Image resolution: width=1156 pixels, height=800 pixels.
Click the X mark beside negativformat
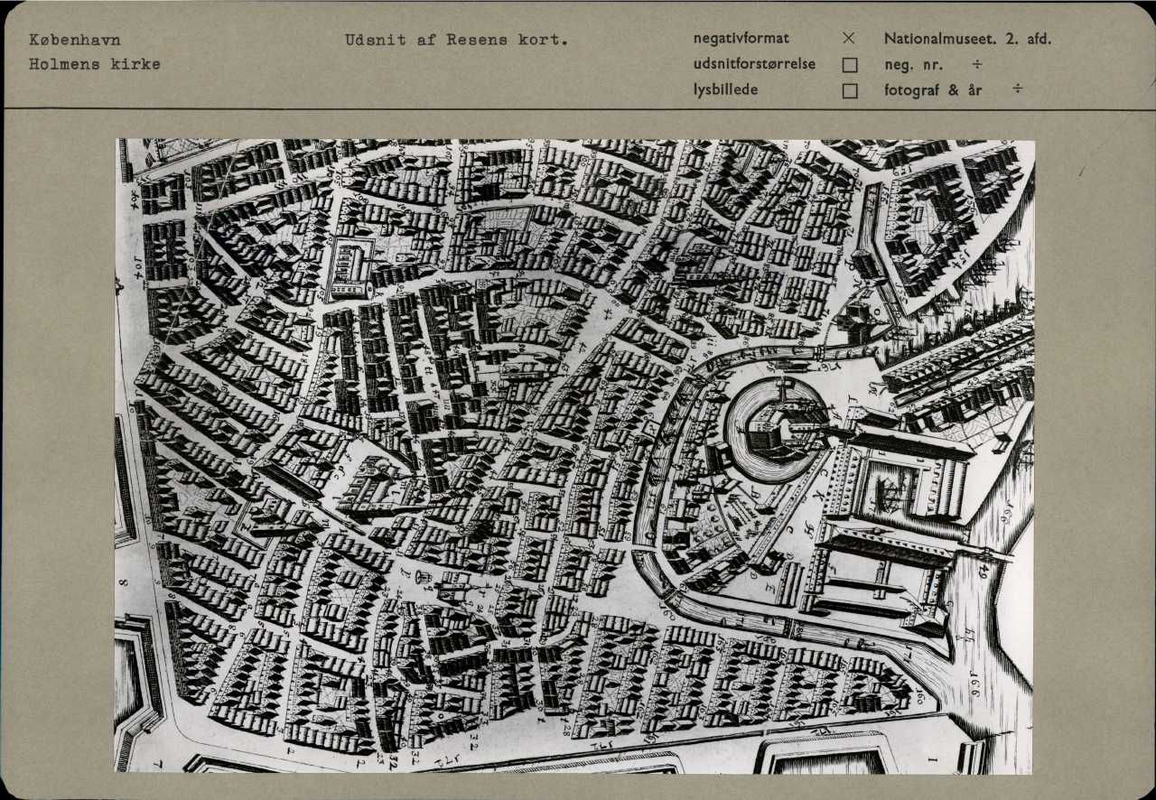click(x=848, y=39)
